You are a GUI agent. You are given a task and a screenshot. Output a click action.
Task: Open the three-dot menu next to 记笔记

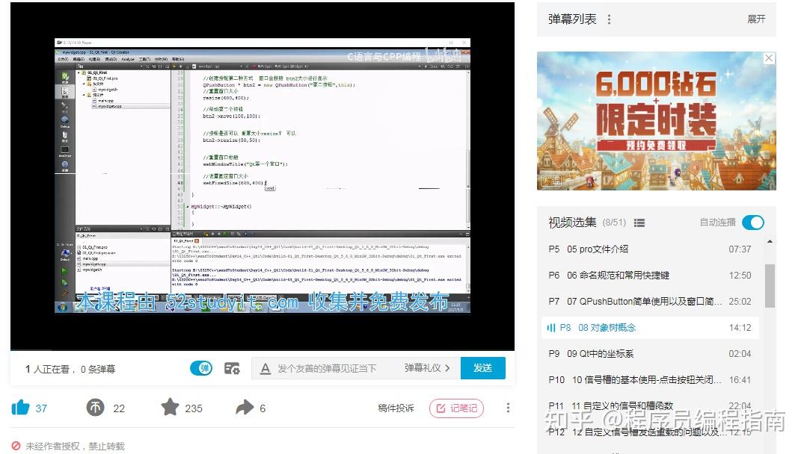508,408
